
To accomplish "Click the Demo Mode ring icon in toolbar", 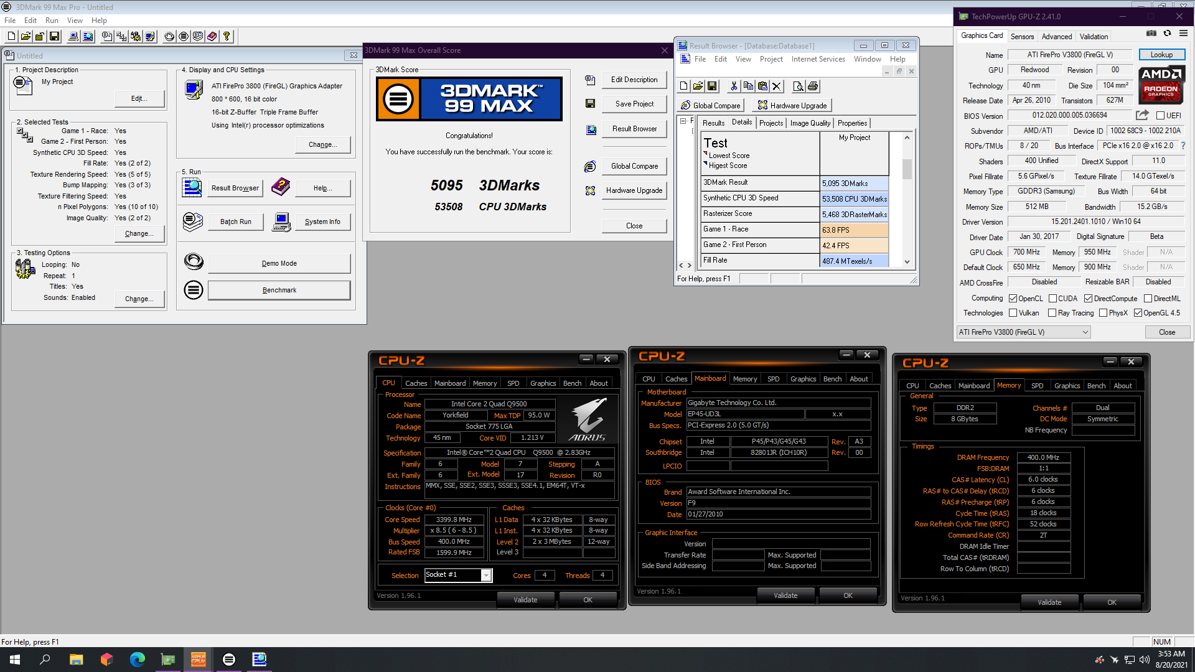I will click(169, 37).
